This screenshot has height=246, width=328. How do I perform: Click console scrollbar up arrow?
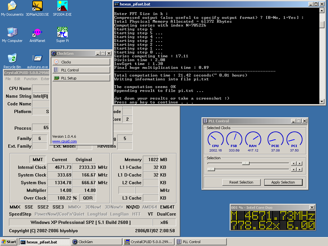pos(322,10)
